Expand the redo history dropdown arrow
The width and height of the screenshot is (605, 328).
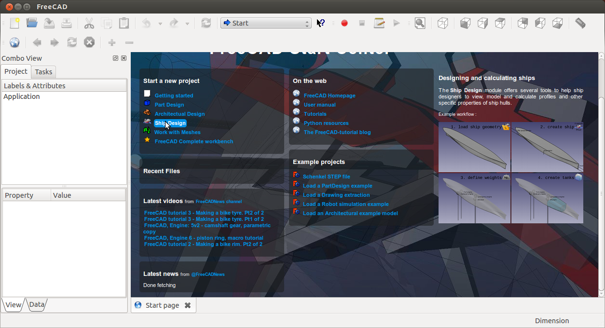(x=188, y=23)
